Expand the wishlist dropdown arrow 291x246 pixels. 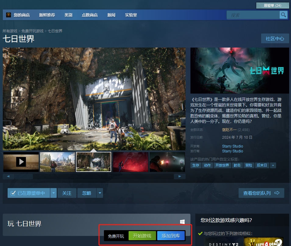click(53, 193)
